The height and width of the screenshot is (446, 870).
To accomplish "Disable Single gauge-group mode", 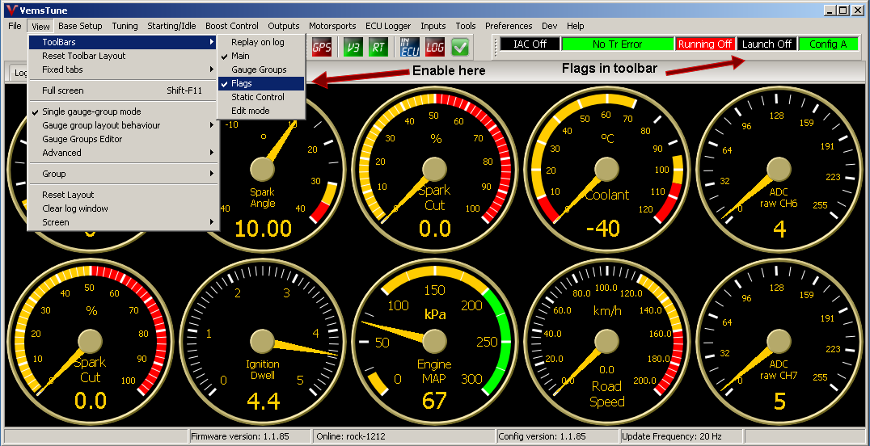I will pyautogui.click(x=91, y=111).
